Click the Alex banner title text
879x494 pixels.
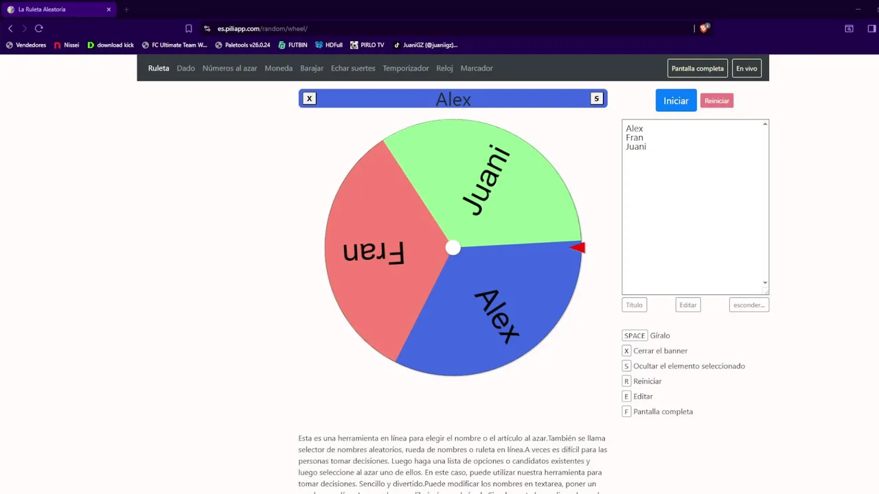coord(453,99)
